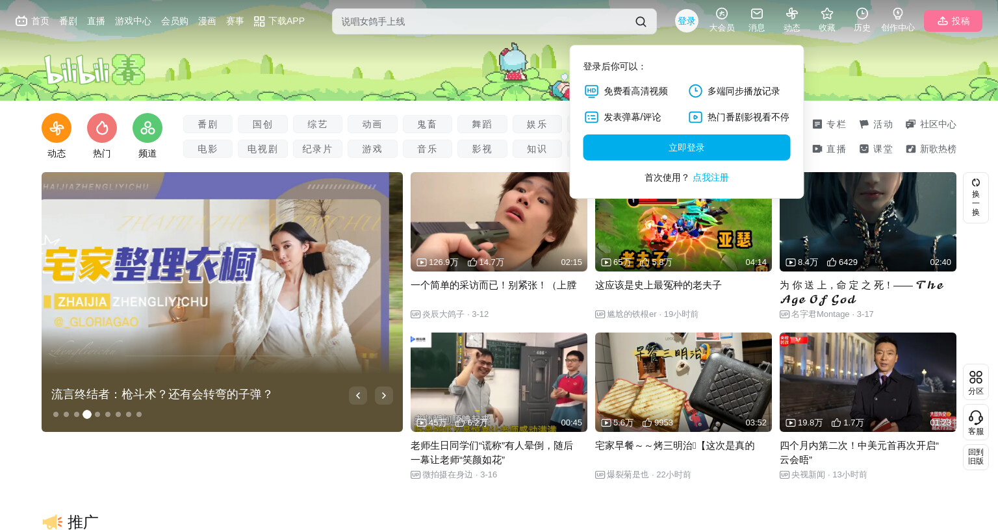Click the orange 动态 circle icon
The width and height of the screenshot is (998, 530).
57,128
